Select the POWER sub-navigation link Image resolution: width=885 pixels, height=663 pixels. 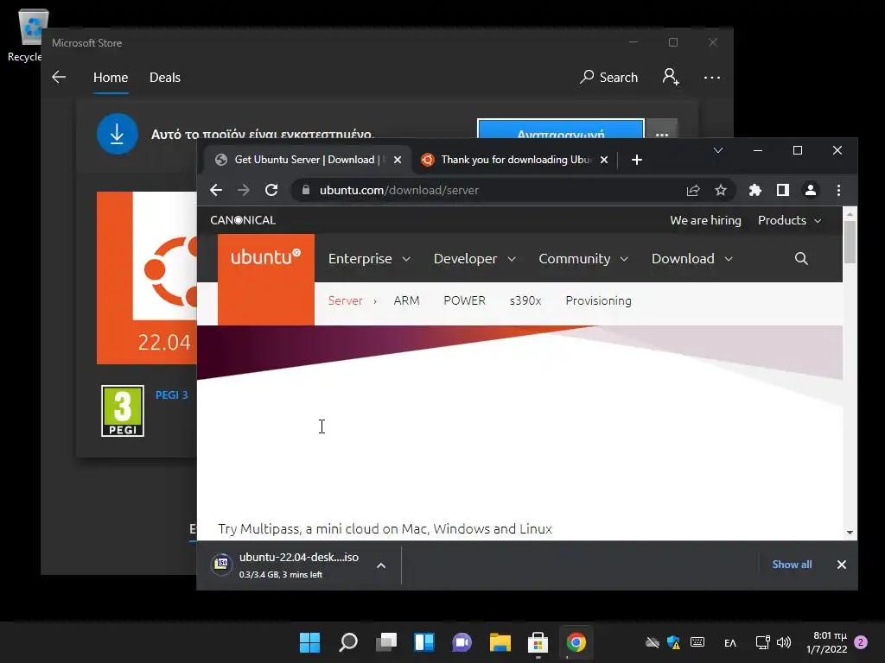464,301
